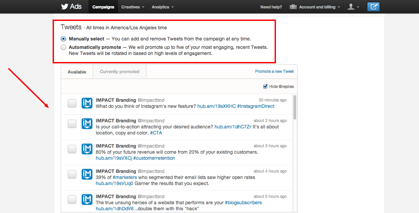Select the Automatically promote radio option

click(63, 47)
